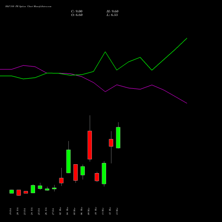Click the '09 Mar' date label

[x=89, y=211]
